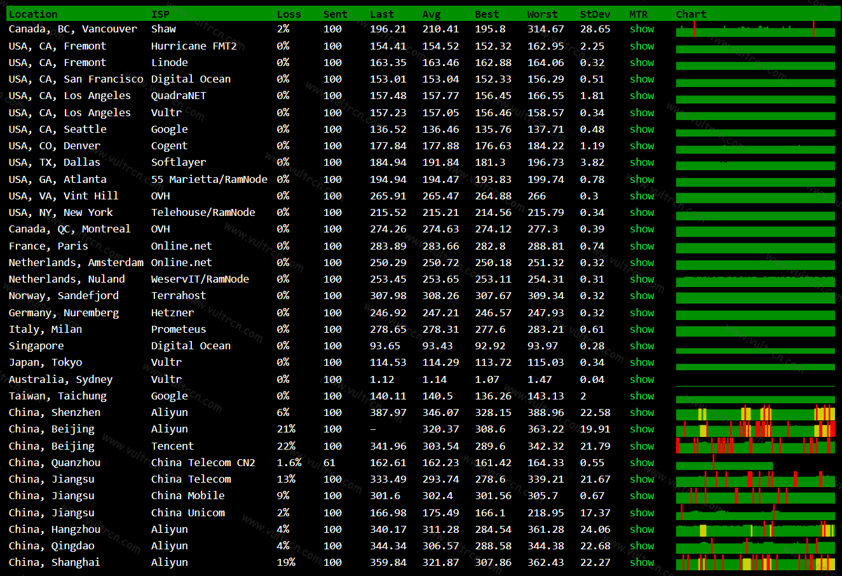Click show link for Hangzhou Aliyun row
Viewport: 842px width, 576px height.
coord(642,529)
